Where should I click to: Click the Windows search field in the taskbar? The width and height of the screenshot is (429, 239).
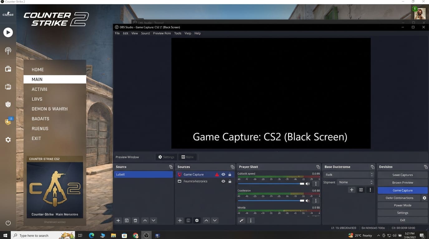click(41, 236)
